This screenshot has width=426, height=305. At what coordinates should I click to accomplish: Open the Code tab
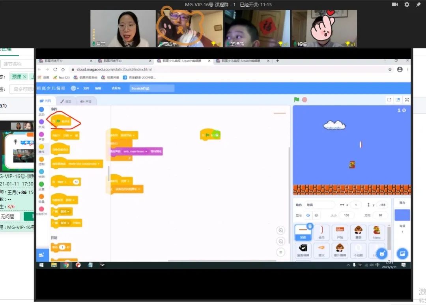click(x=45, y=101)
